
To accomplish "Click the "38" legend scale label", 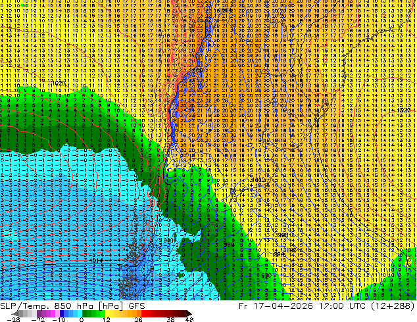I will tap(170, 319).
